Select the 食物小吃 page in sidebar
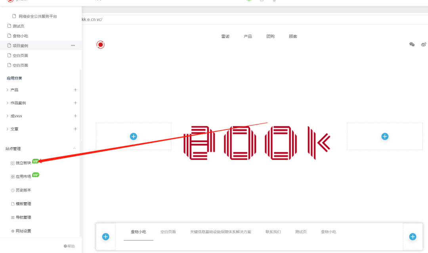Viewport: 428px width, 253px height. [20, 36]
